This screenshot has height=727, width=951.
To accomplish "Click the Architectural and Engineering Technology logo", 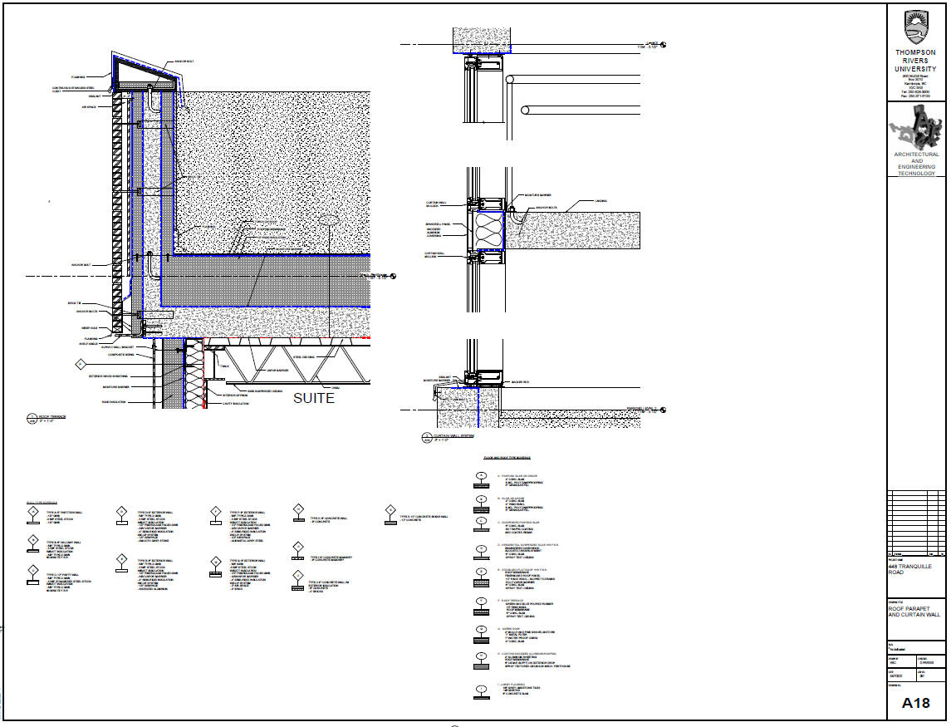I will click(915, 130).
